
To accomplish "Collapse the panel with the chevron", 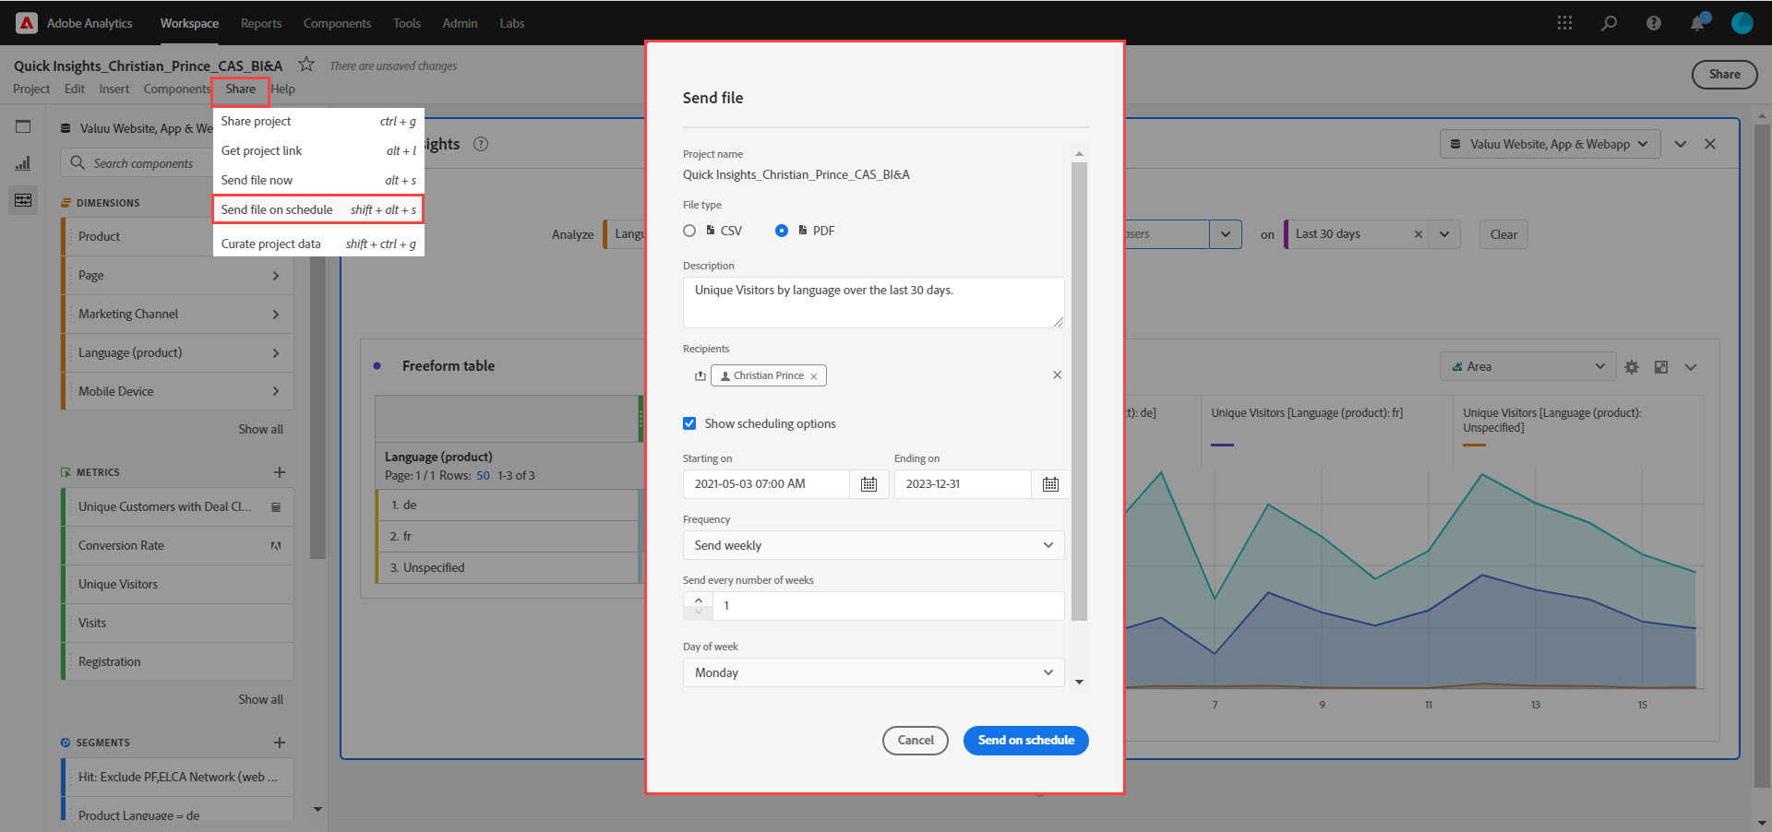I will coord(1681,144).
